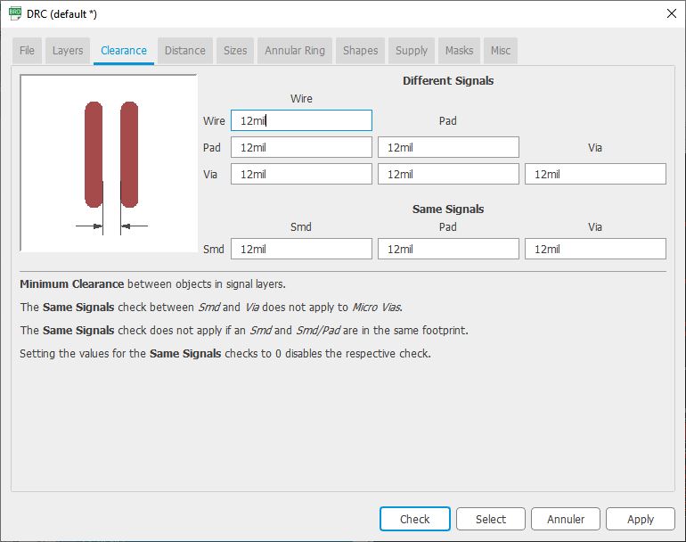
Task: Open the Supply tab
Action: (x=412, y=51)
